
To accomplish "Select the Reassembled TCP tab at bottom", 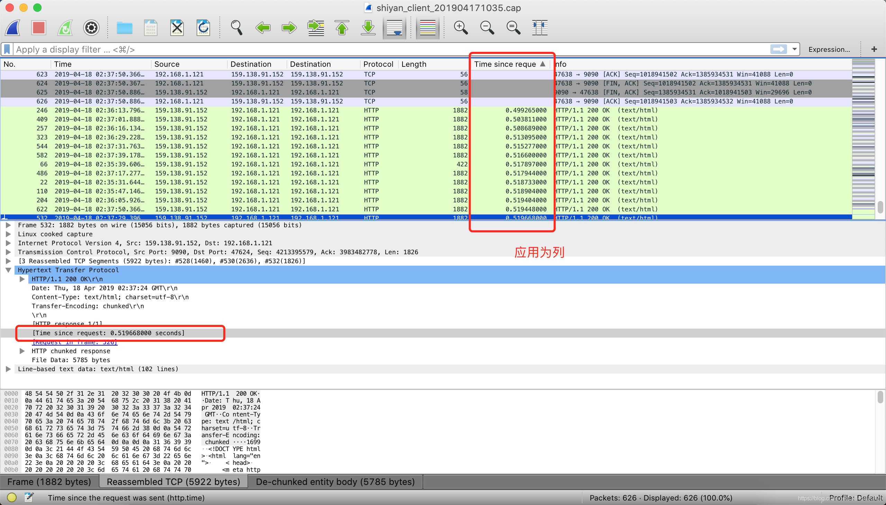I will [x=172, y=481].
